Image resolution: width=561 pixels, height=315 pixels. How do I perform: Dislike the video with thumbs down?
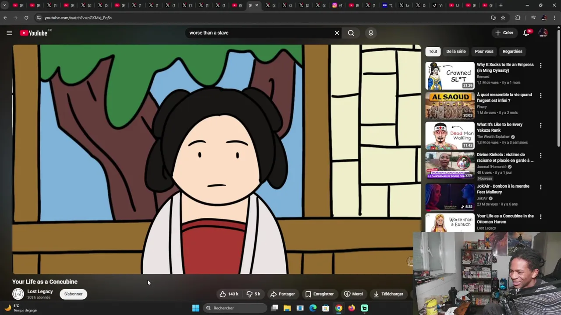(x=253, y=294)
